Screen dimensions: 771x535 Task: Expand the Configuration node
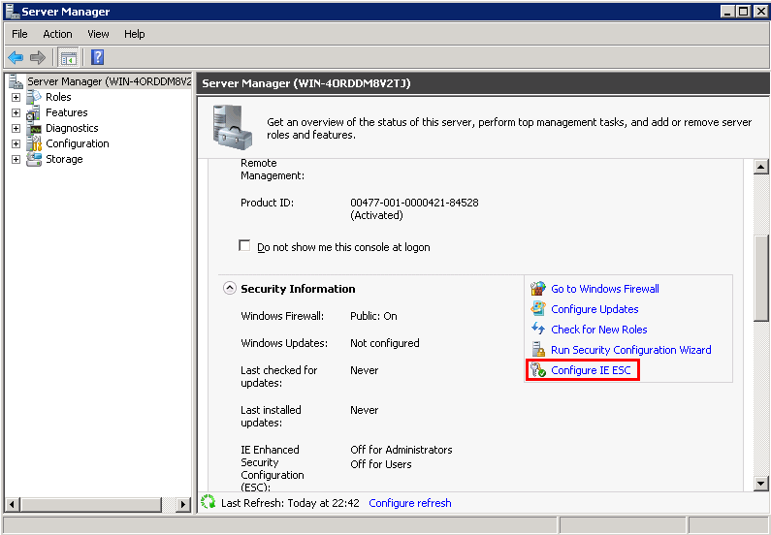(16, 144)
